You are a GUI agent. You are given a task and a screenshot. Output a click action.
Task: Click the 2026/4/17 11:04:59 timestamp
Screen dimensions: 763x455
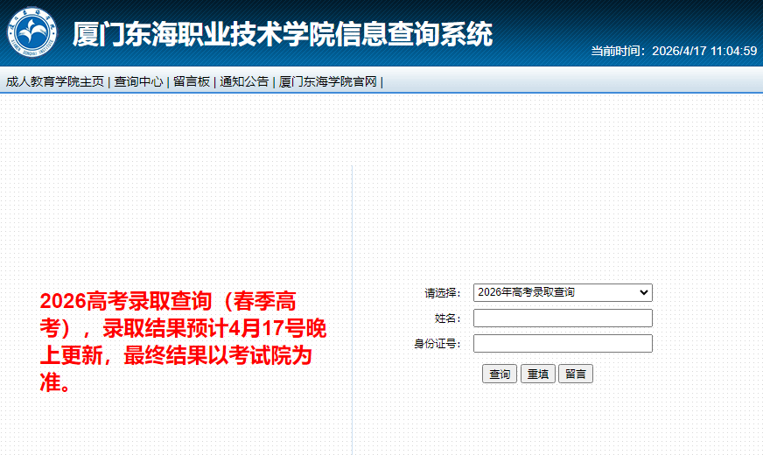(704, 51)
